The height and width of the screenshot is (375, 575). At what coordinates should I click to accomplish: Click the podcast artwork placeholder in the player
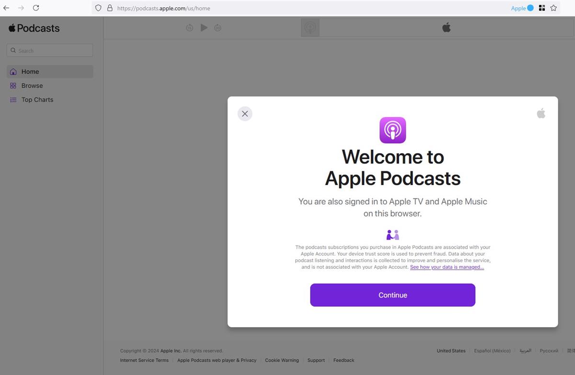tap(310, 28)
